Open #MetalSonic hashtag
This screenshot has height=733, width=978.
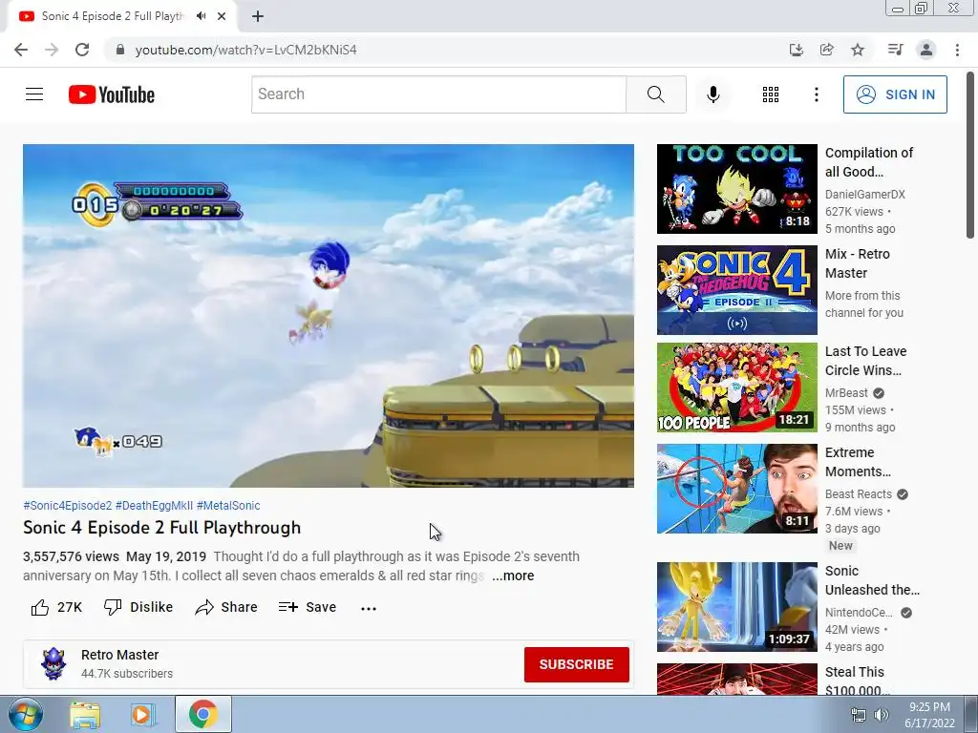tap(228, 506)
